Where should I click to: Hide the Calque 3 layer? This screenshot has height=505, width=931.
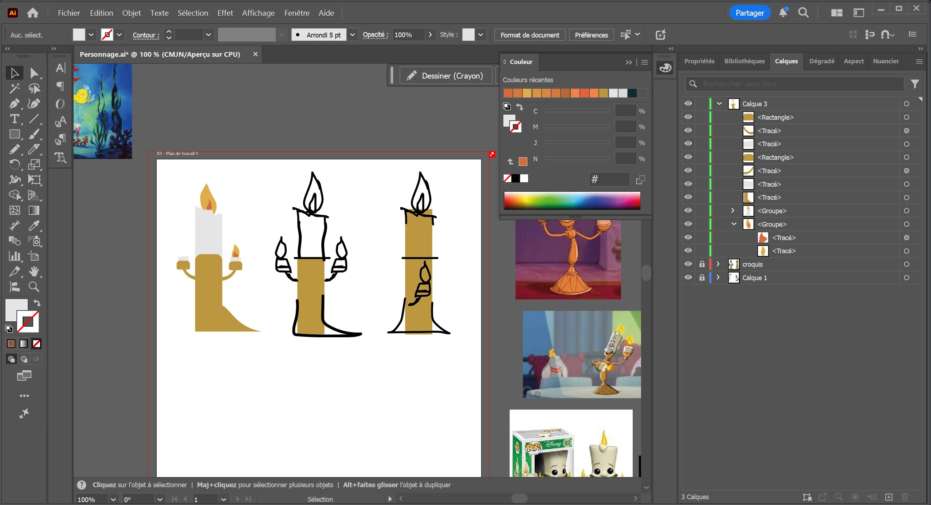(688, 104)
